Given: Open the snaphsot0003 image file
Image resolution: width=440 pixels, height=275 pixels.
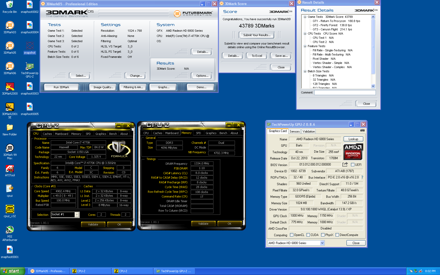Looking at the screenshot, I should pos(30,89).
